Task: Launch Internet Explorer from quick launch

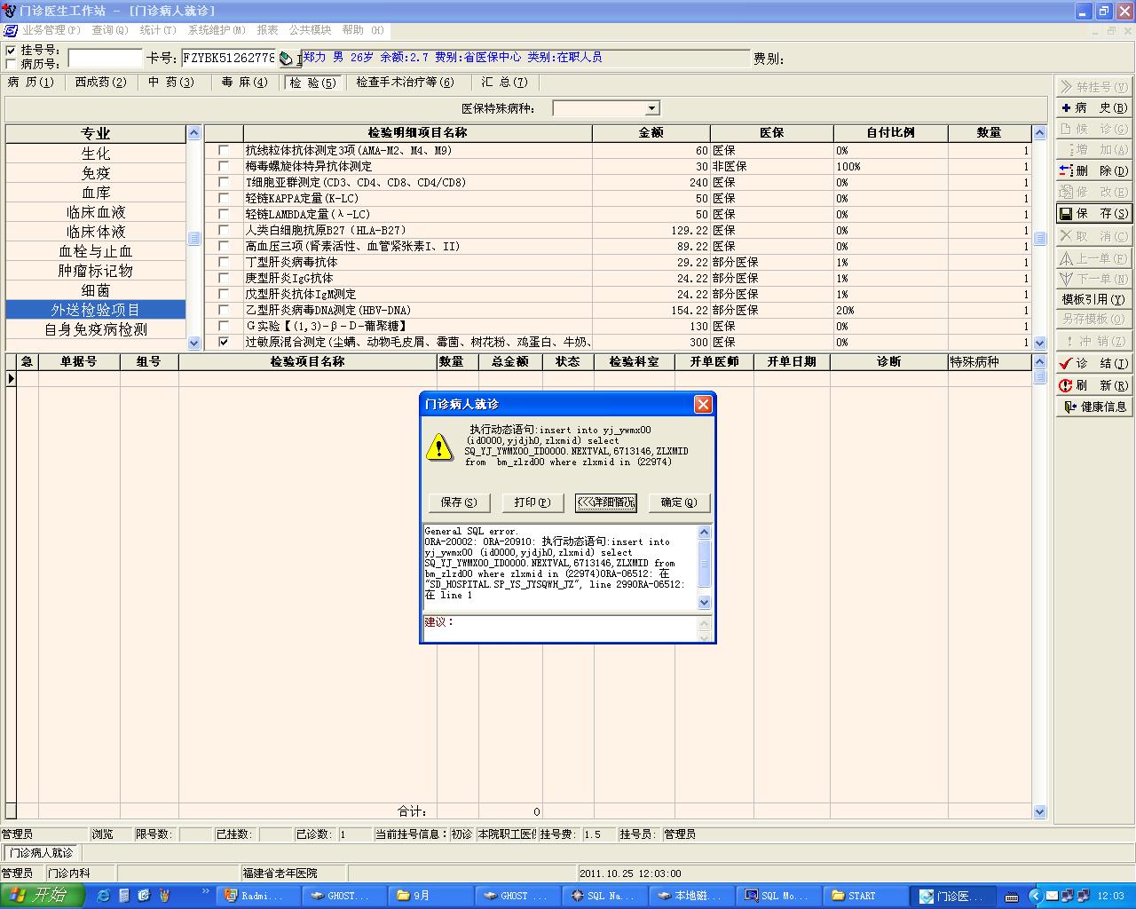Action: click(103, 896)
